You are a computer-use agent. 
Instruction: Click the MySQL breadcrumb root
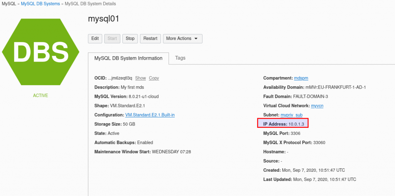tap(9, 4)
